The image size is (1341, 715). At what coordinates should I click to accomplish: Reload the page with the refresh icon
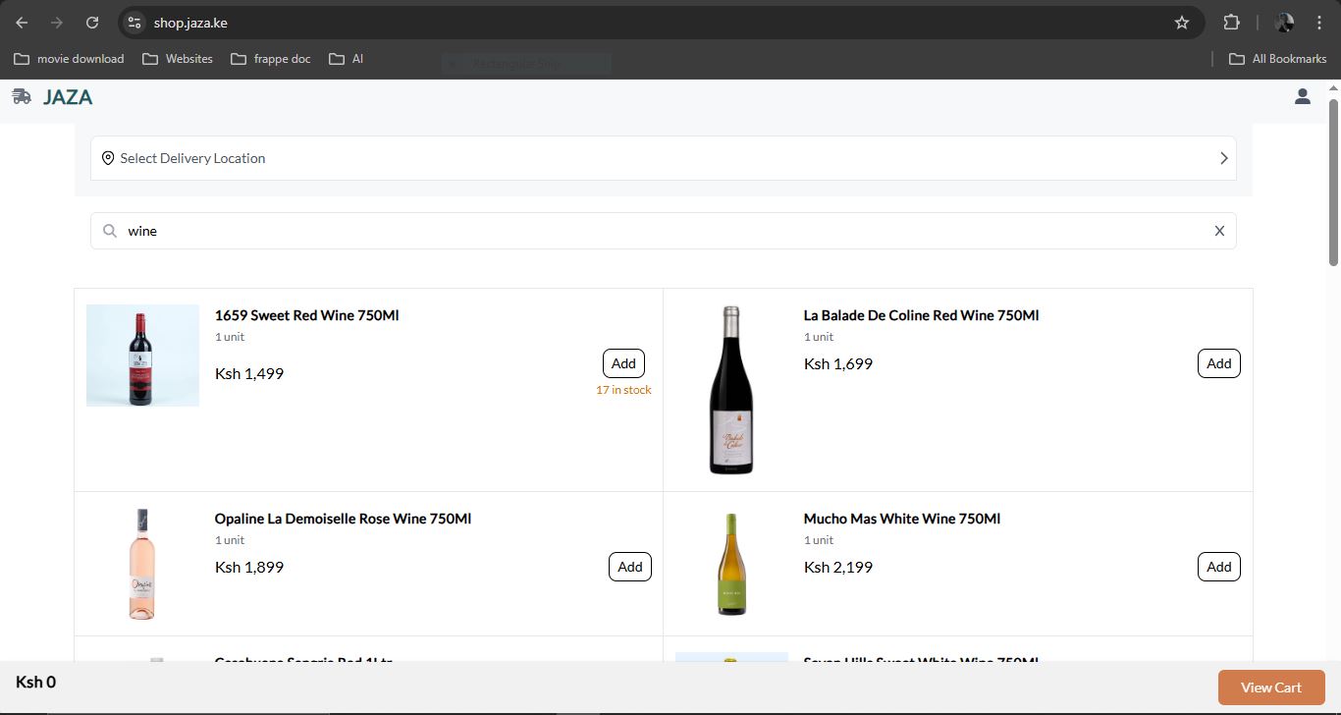(92, 23)
